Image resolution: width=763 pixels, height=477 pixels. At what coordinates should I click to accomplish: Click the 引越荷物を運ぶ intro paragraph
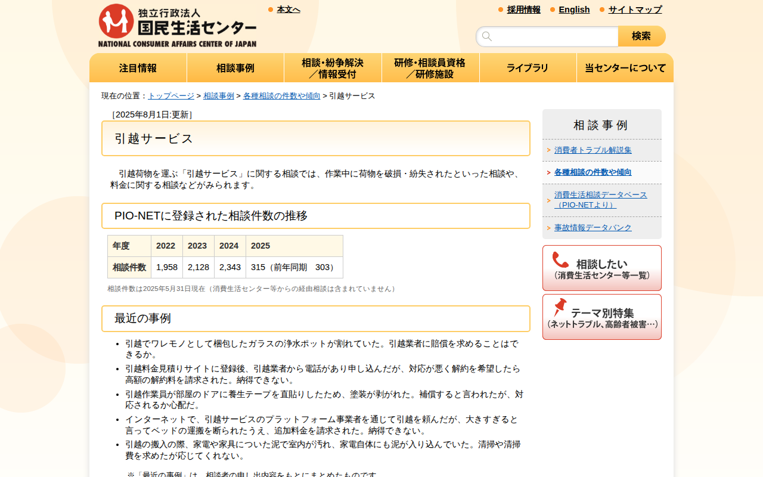tap(317, 179)
